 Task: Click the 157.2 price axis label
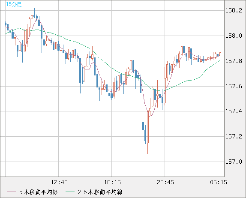point(234,136)
